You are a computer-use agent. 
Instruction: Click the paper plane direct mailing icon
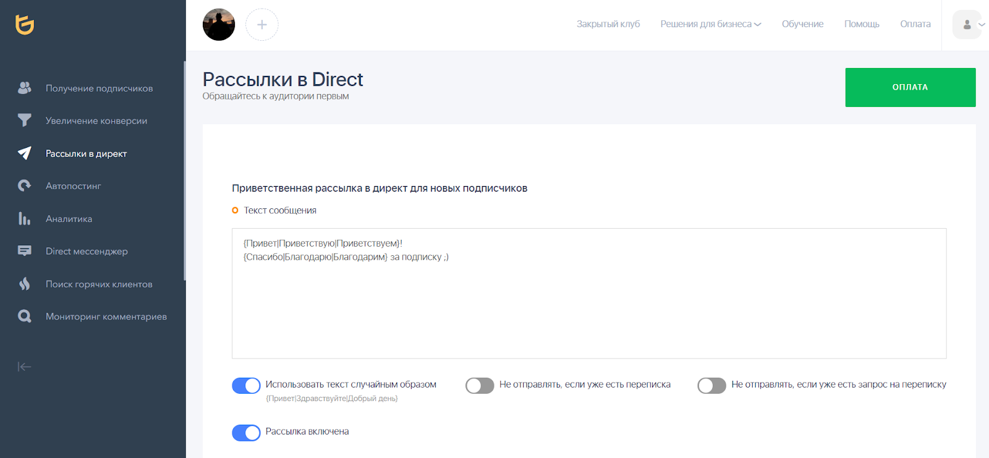[25, 153]
